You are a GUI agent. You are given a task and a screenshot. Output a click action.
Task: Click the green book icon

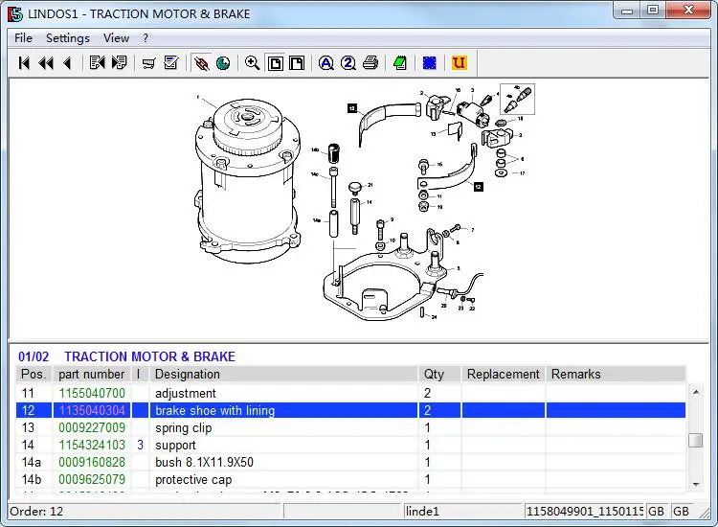pyautogui.click(x=400, y=63)
